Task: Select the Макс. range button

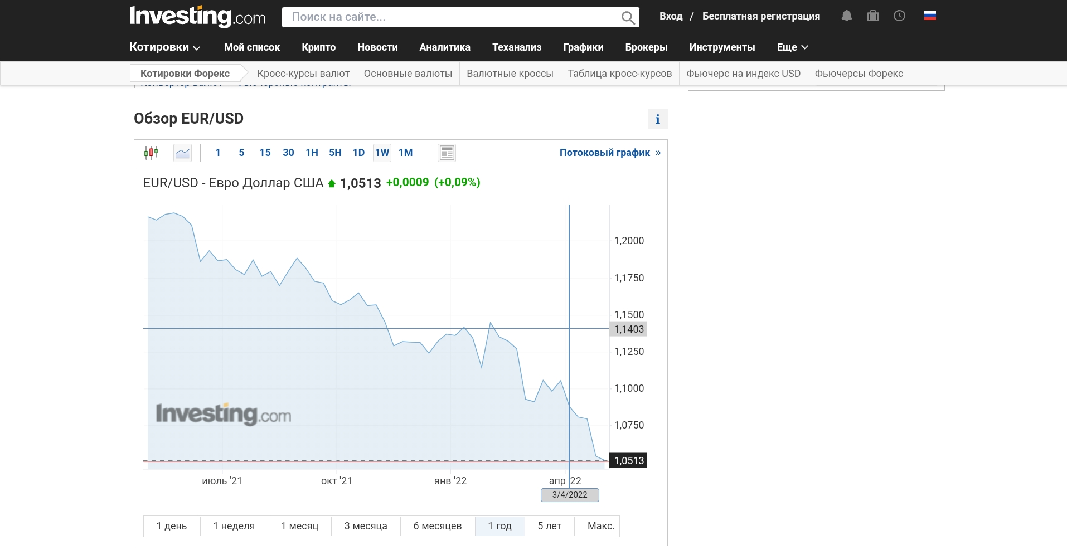Action: 597,526
